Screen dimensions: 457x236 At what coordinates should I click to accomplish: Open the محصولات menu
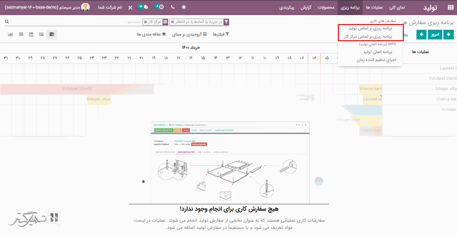click(326, 7)
